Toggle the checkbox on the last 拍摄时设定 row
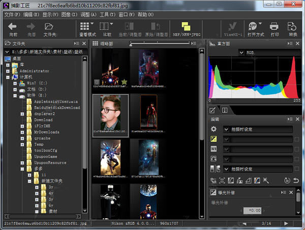 pos(296,168)
